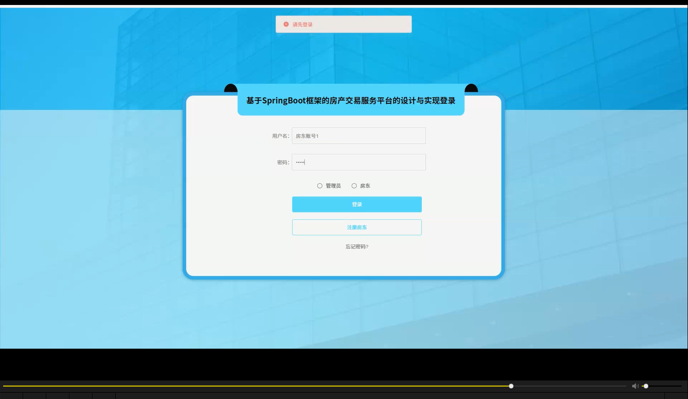This screenshot has height=399, width=688.
Task: Click the 注册房东 register landlord button
Action: (x=357, y=227)
